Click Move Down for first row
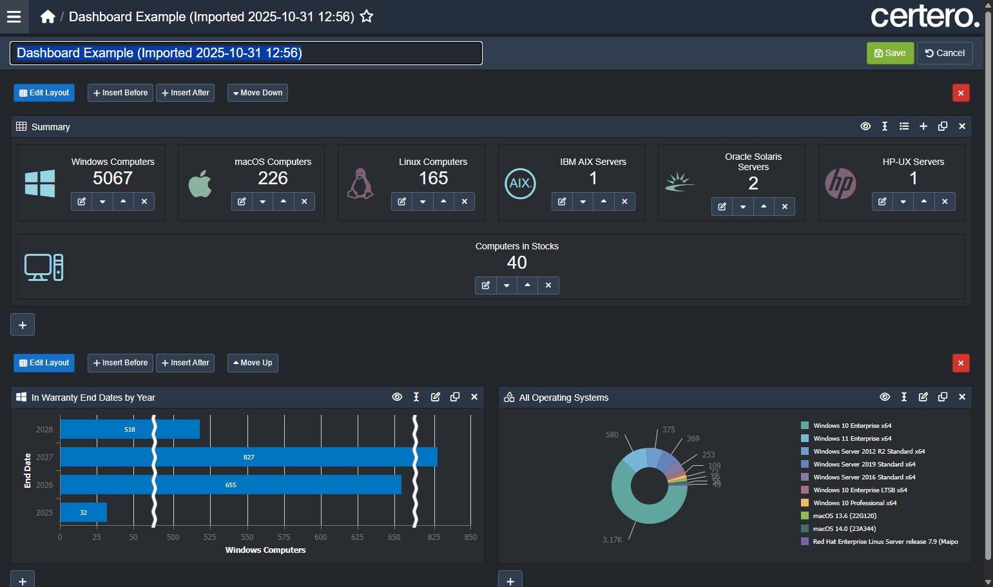993x587 pixels. (x=258, y=93)
